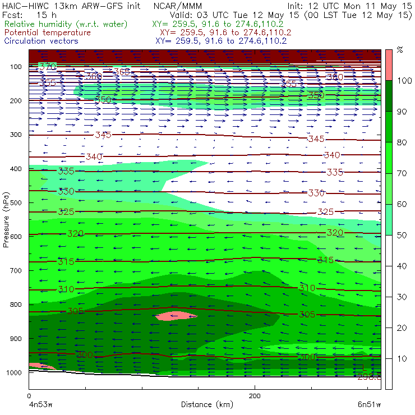Click the "Init: 12 UTC Mon 11 May 15" text

[349, 6]
